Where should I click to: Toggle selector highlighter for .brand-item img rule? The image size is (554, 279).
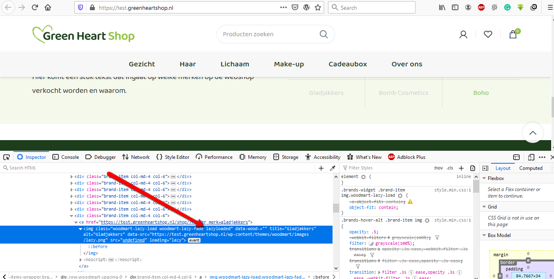(427, 220)
